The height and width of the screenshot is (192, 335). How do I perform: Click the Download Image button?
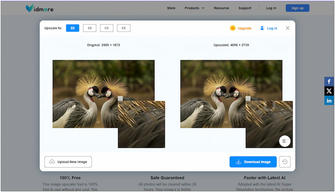tap(253, 162)
